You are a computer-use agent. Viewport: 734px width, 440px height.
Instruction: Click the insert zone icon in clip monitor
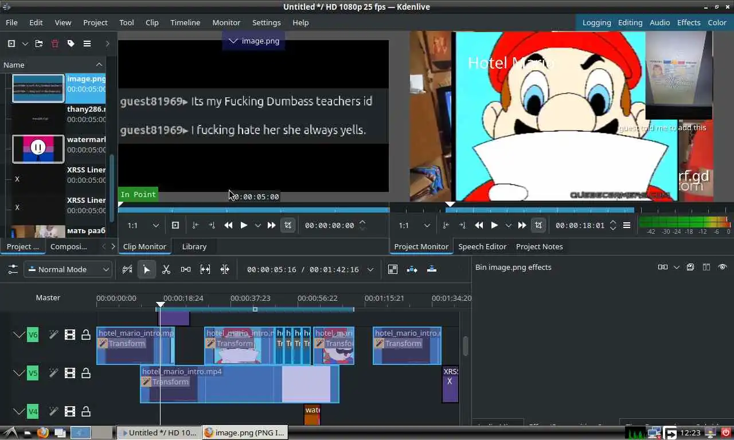[175, 225]
